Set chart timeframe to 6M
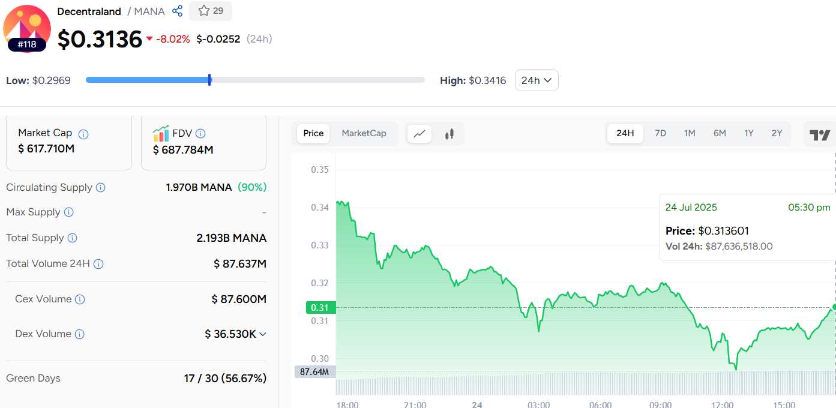Image resolution: width=836 pixels, height=408 pixels. click(x=720, y=133)
